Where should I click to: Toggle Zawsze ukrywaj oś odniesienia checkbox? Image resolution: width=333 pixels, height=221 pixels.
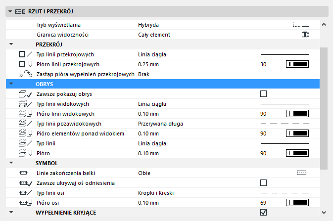263,183
